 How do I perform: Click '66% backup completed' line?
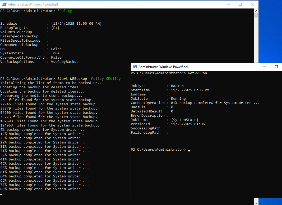coord(44,180)
